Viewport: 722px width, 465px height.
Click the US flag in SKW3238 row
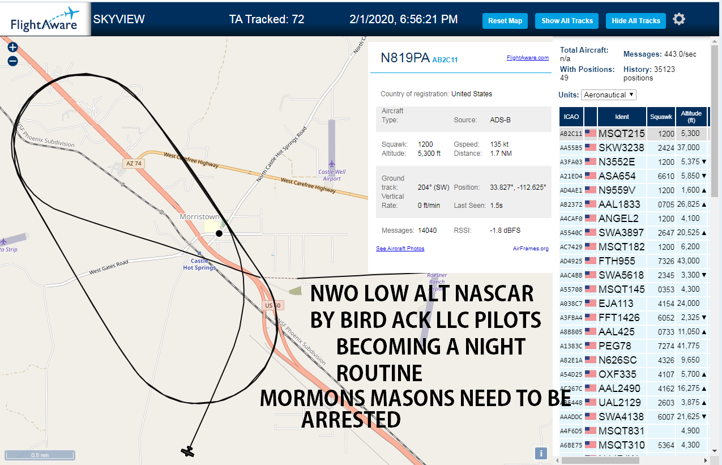tap(591, 148)
